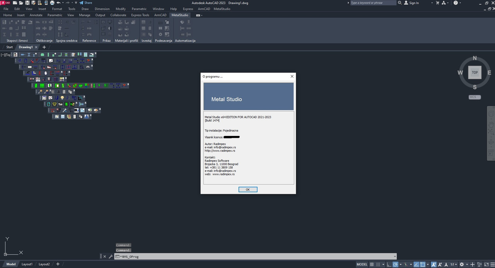Switch to the Layout2 tab

point(44,264)
